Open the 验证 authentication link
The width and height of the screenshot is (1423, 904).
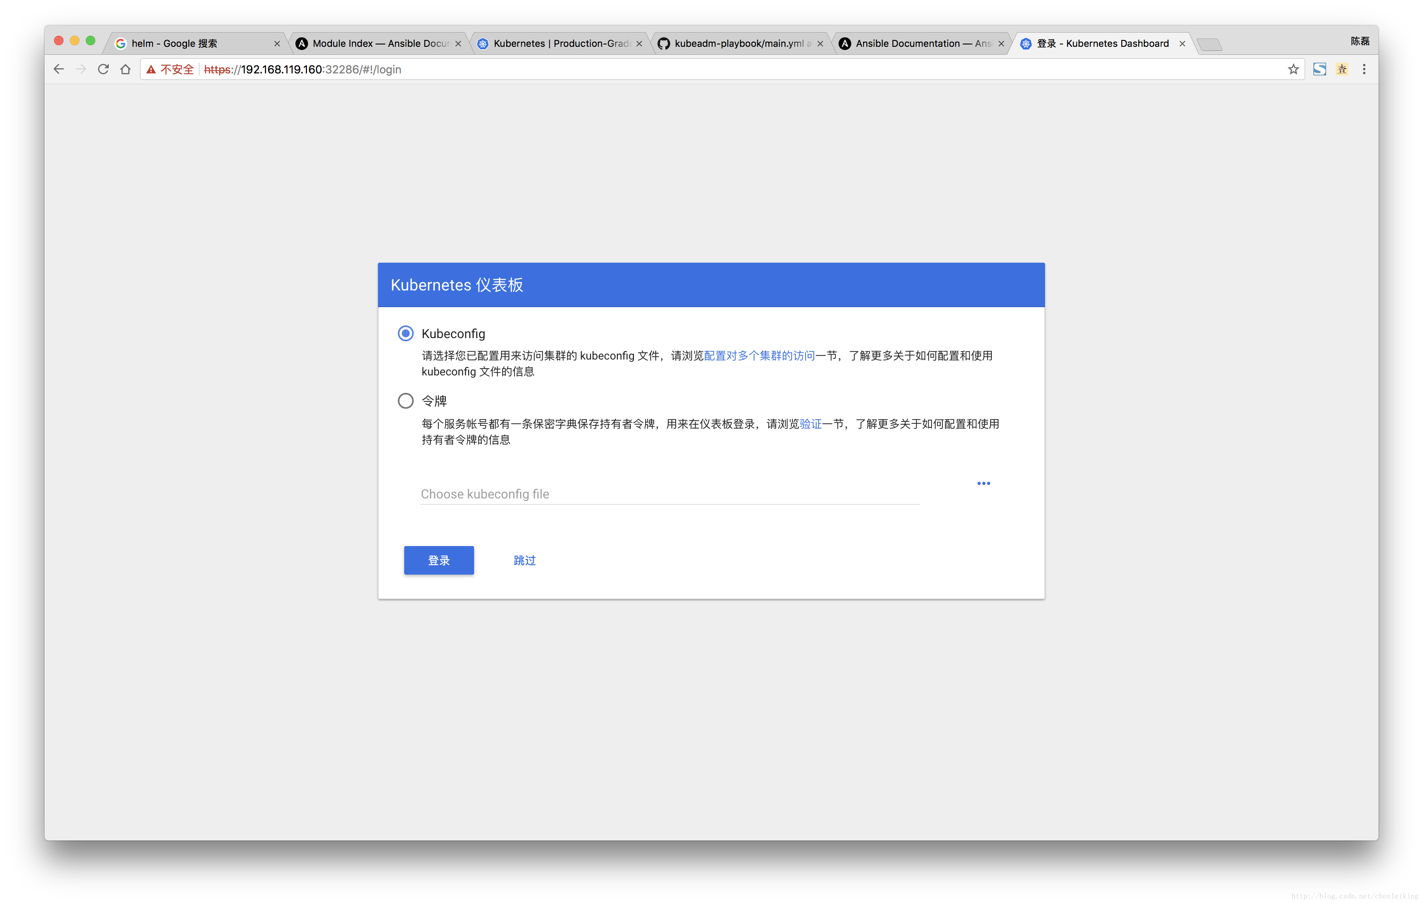pos(810,423)
